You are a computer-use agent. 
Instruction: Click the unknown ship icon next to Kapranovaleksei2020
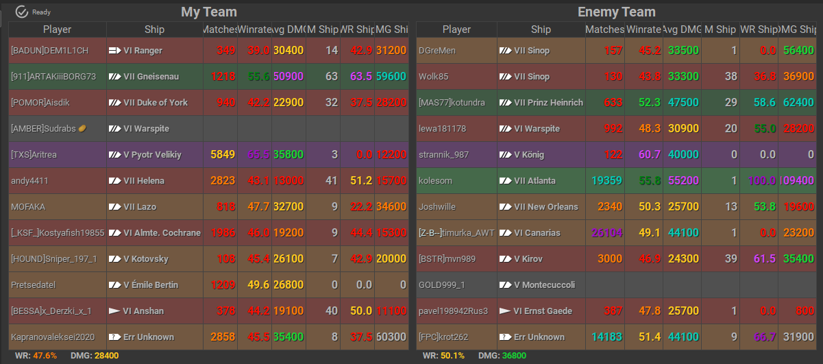[x=114, y=337]
